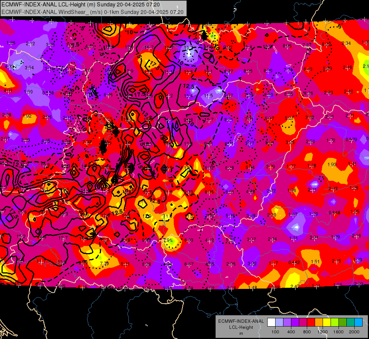
Task: Click the grid value 2.20
Action: point(272,215)
